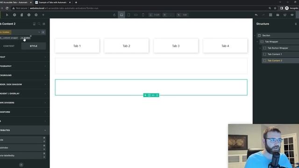The height and width of the screenshot is (168, 299).
Task: Delete the aria-labelledby attribute with its trash icon
Action: [44, 154]
